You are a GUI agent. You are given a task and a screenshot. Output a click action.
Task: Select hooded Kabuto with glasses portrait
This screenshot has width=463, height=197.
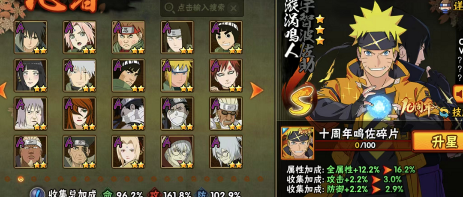(x=177, y=152)
